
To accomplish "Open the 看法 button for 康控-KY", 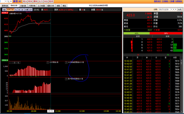I will (25, 1).
